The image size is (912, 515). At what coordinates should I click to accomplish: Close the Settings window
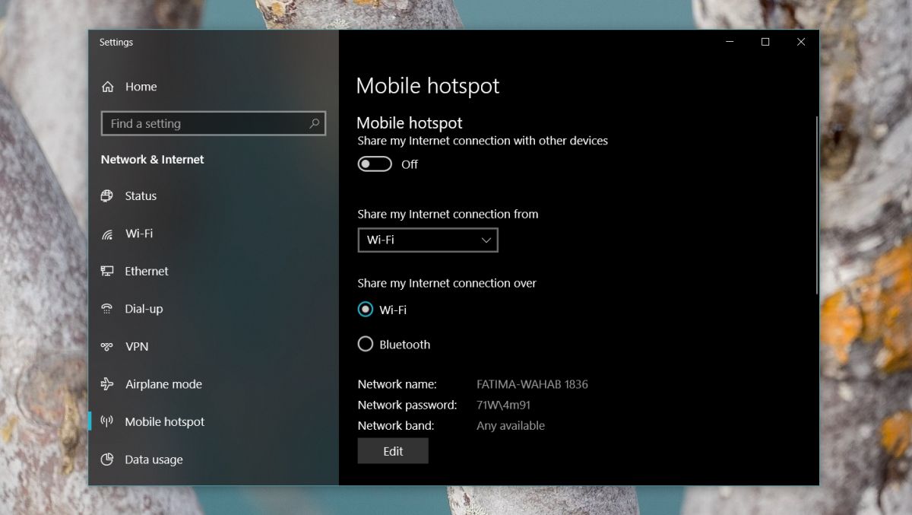point(801,43)
